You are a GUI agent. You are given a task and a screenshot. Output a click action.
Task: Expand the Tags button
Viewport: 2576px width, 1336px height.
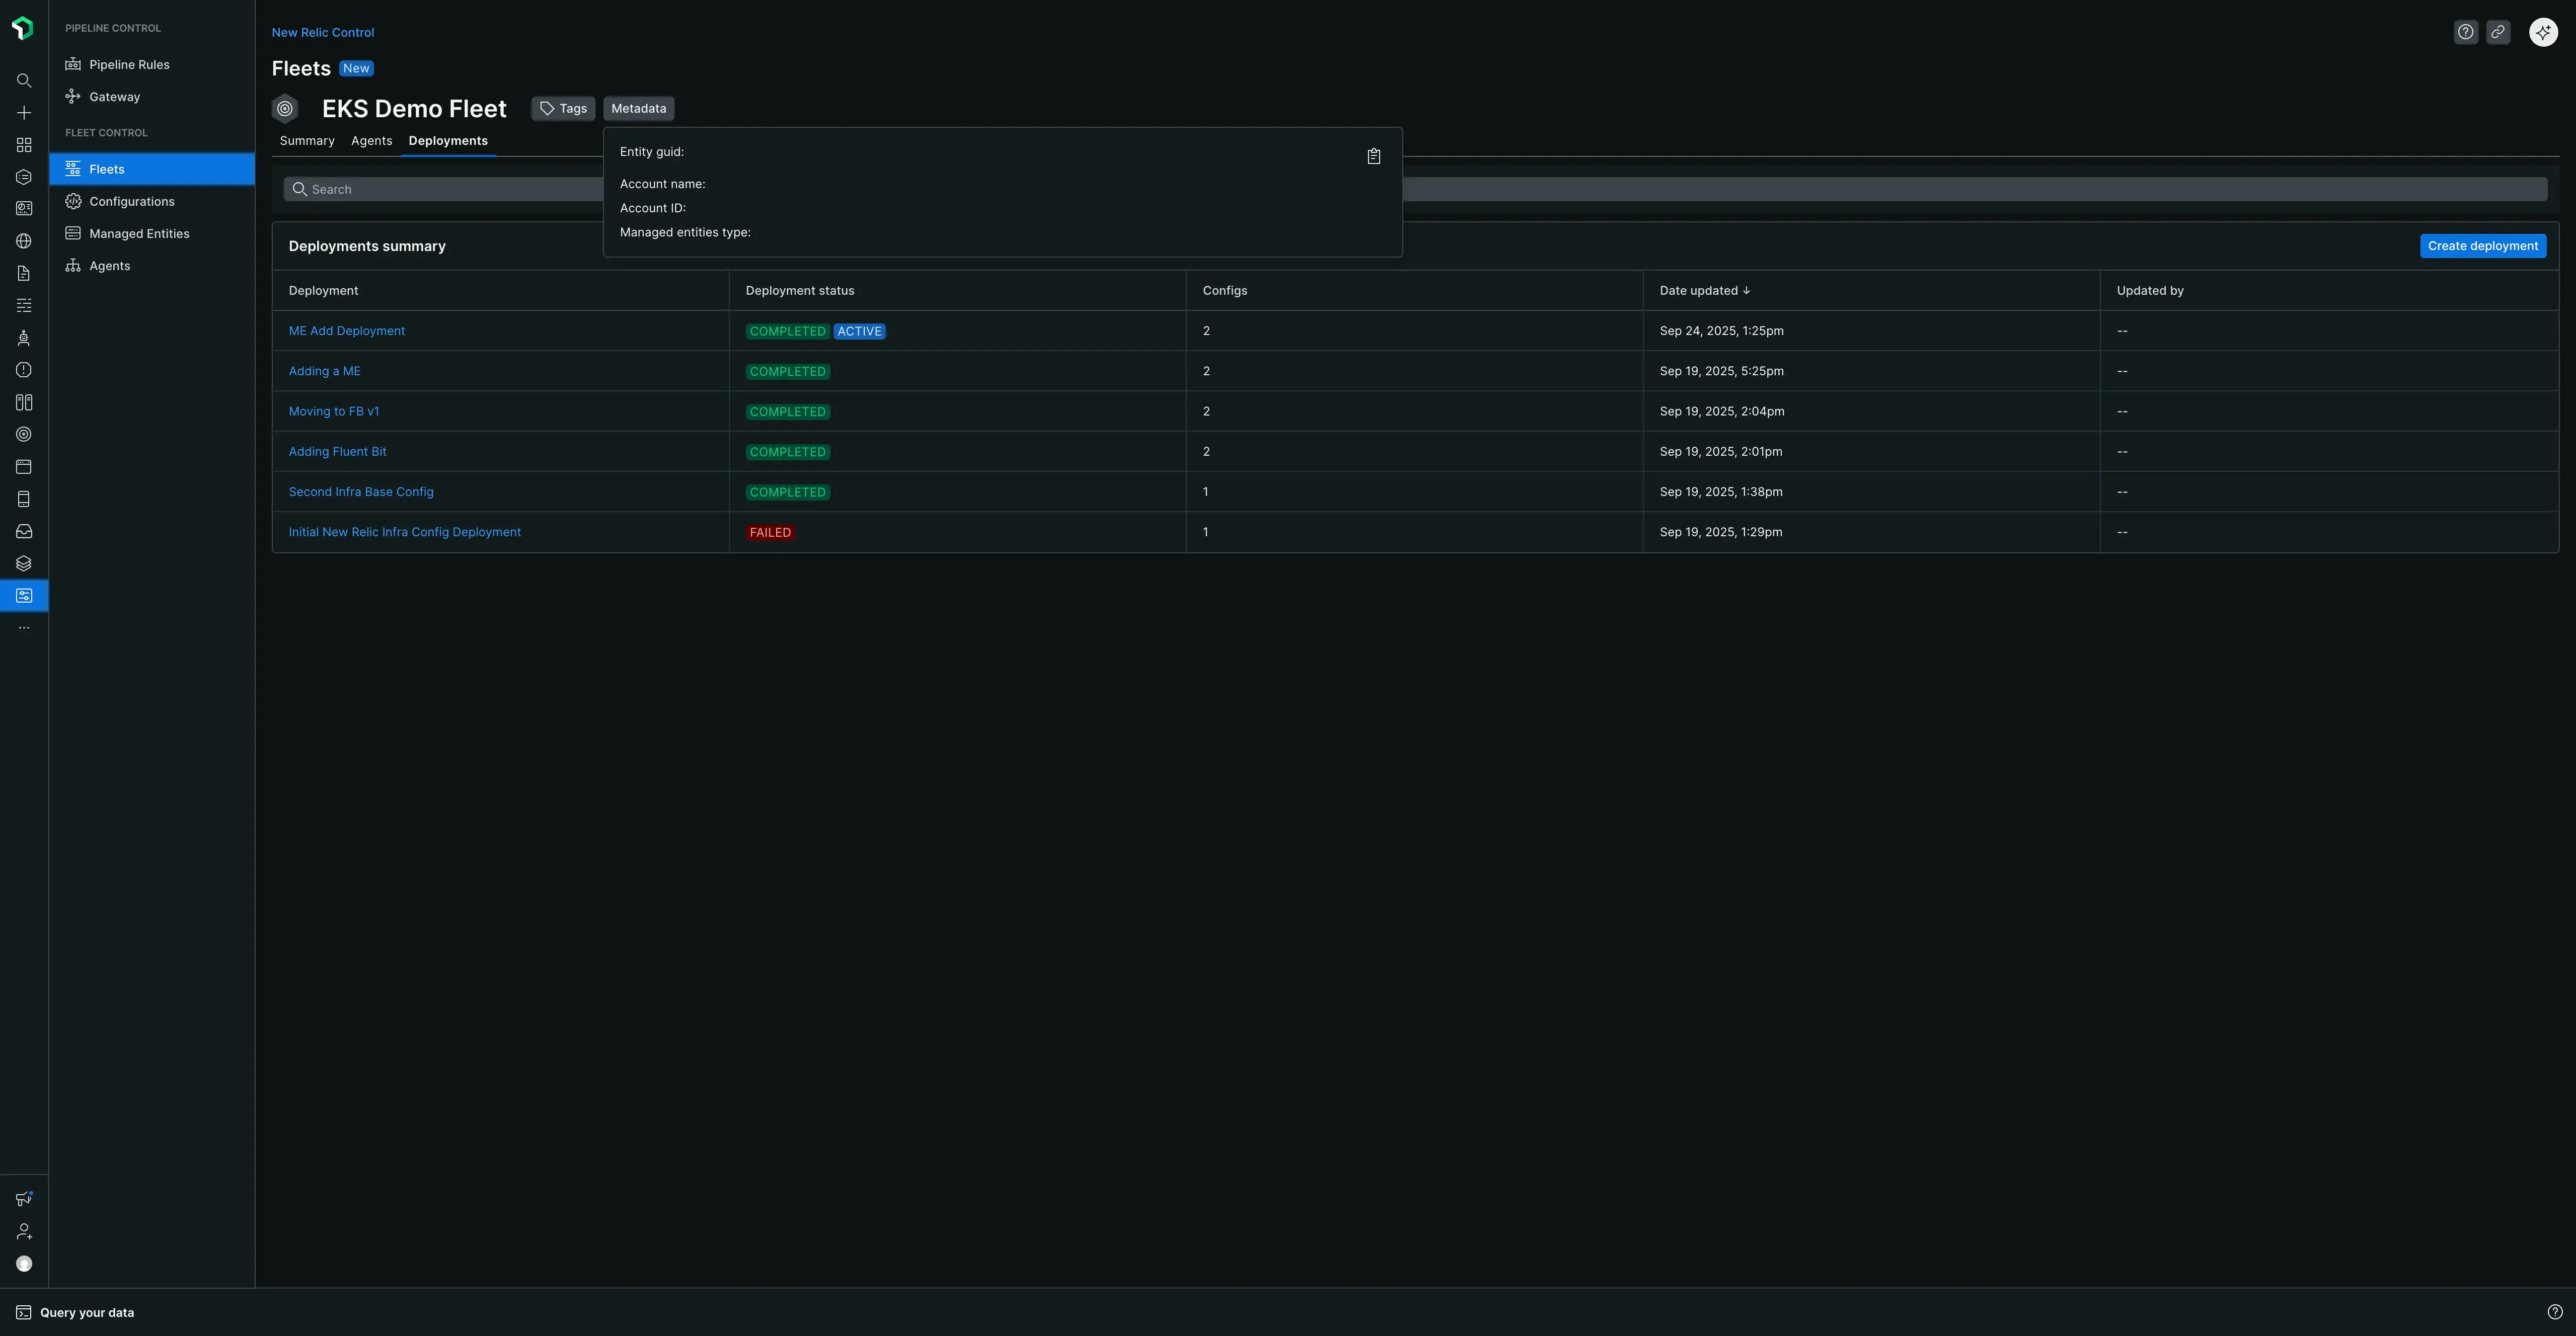tap(563, 109)
